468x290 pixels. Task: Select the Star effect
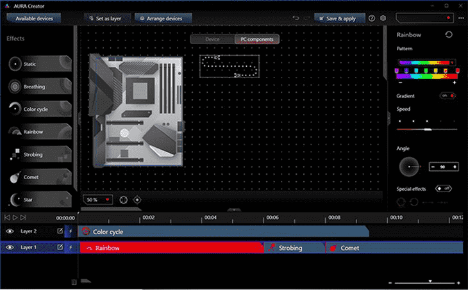40,200
